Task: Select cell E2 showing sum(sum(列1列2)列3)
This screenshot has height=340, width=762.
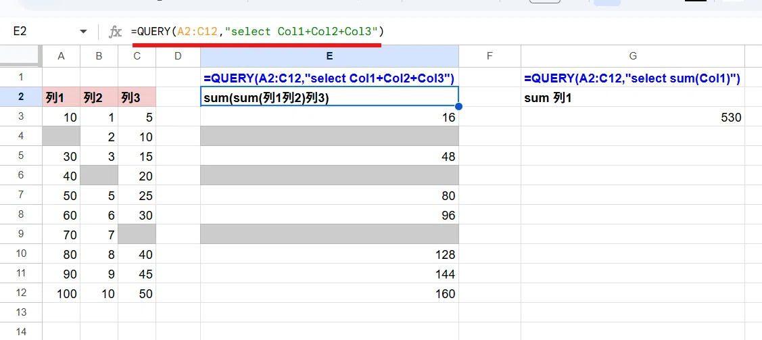Action: tap(329, 97)
